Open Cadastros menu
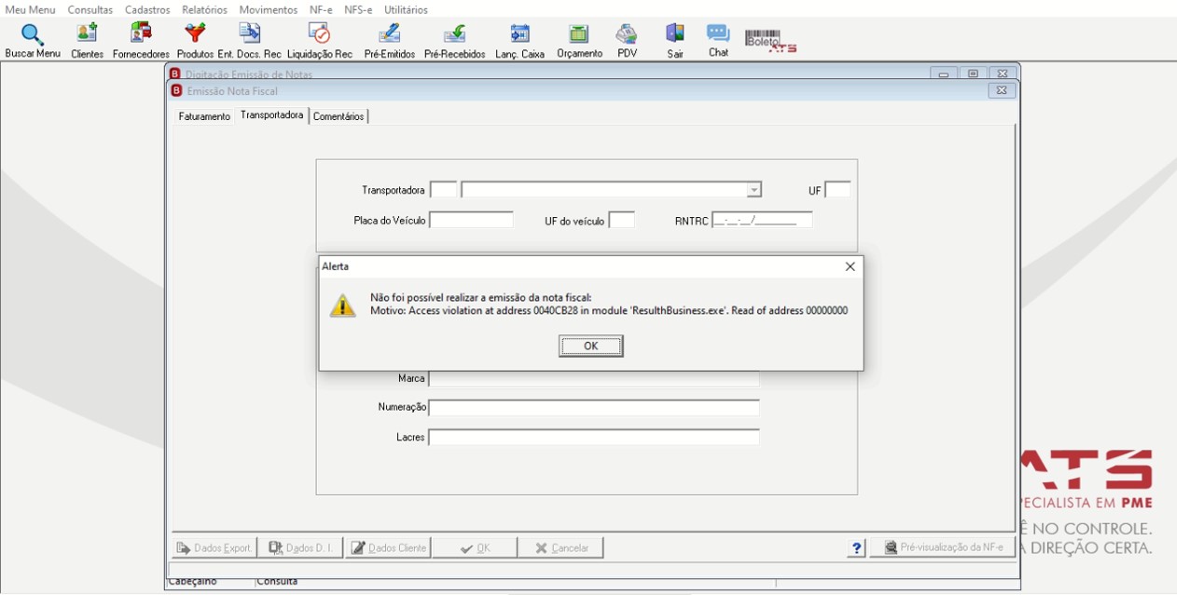Image resolution: width=1177 pixels, height=595 pixels. click(147, 9)
